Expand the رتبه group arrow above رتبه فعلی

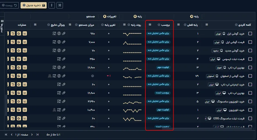(x=192, y=16)
